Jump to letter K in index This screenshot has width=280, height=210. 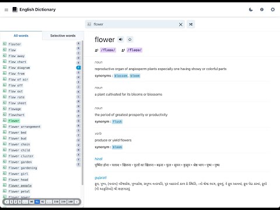click(x=79, y=92)
